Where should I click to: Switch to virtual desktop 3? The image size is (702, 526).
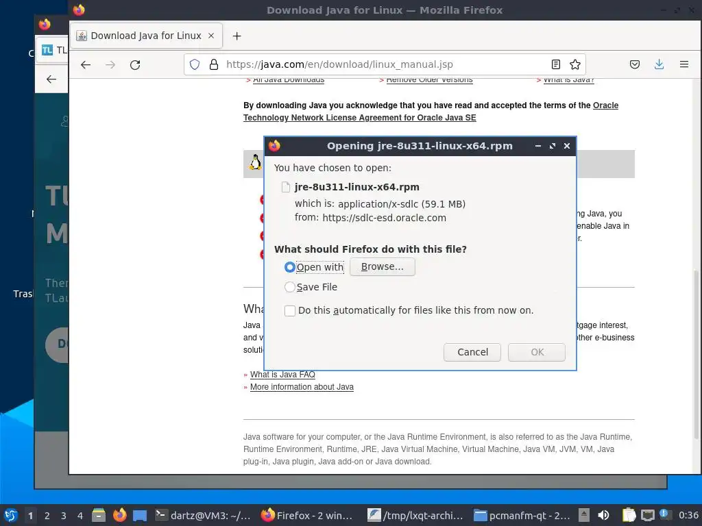64,516
